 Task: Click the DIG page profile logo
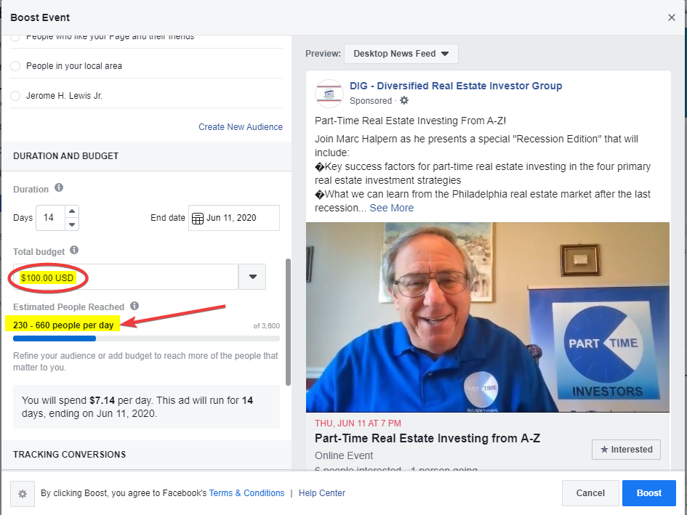click(x=329, y=93)
